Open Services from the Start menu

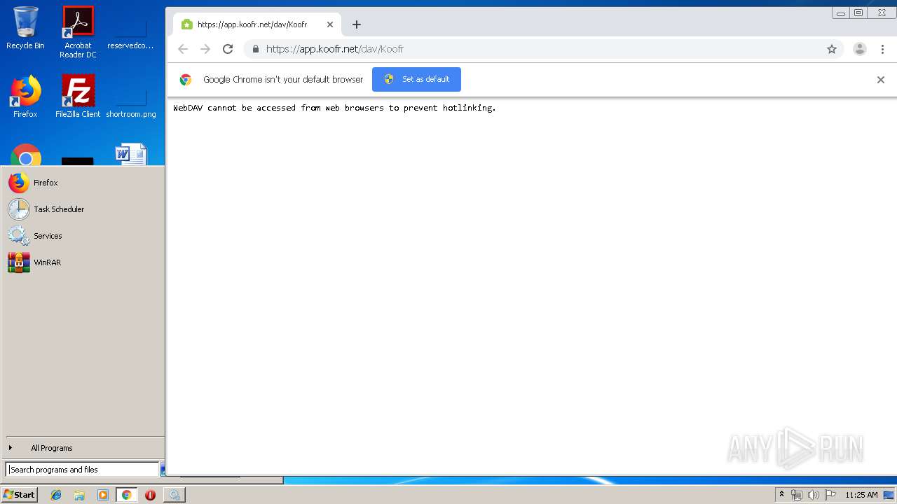click(x=83, y=236)
